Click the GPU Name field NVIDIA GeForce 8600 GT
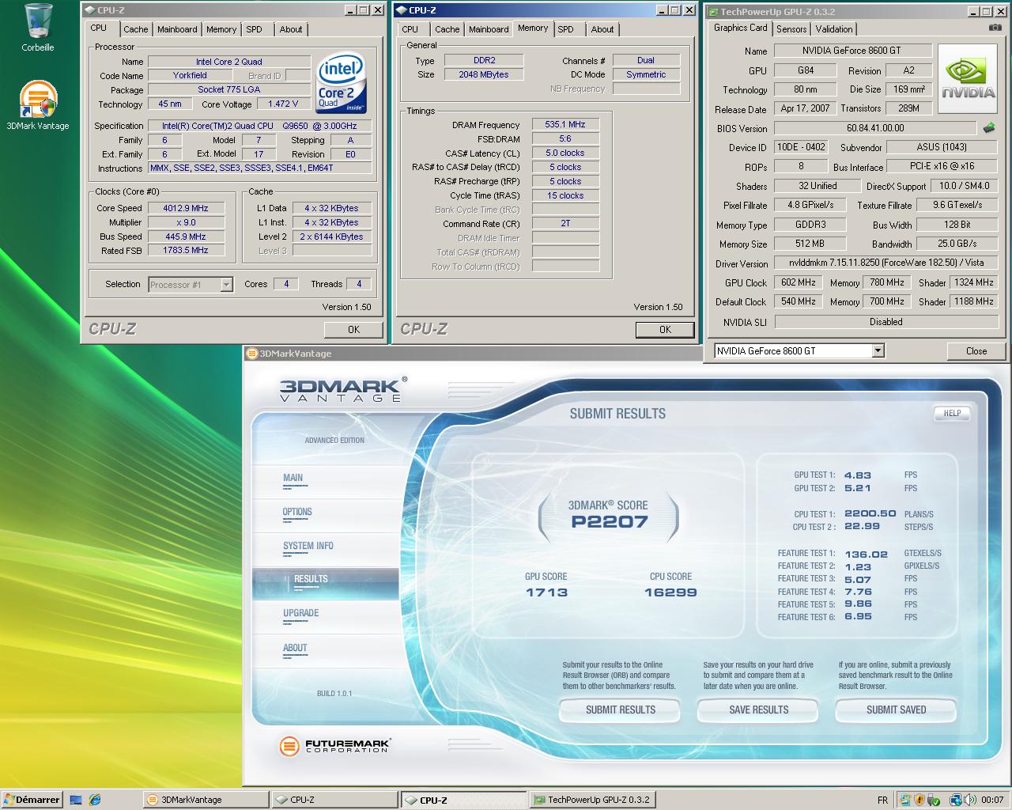Viewport: 1012px width, 810px height. [852, 51]
